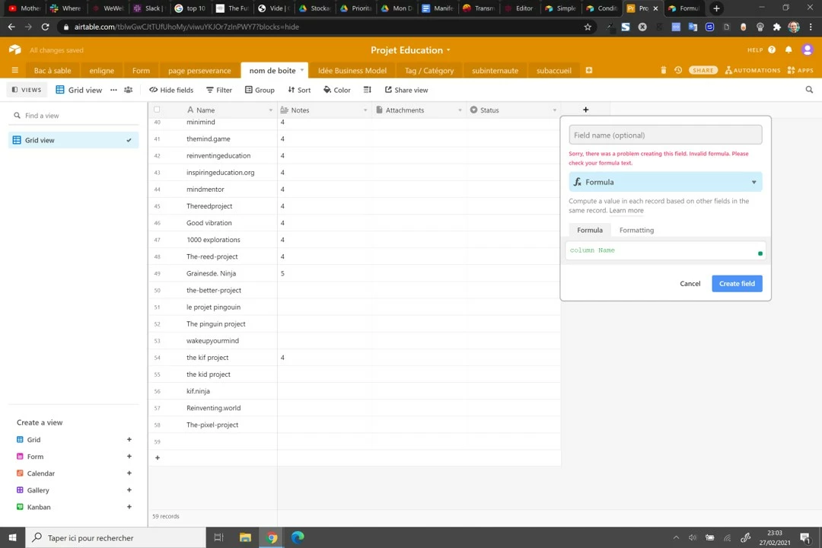Open the Formatting tab in field editor

click(x=636, y=230)
